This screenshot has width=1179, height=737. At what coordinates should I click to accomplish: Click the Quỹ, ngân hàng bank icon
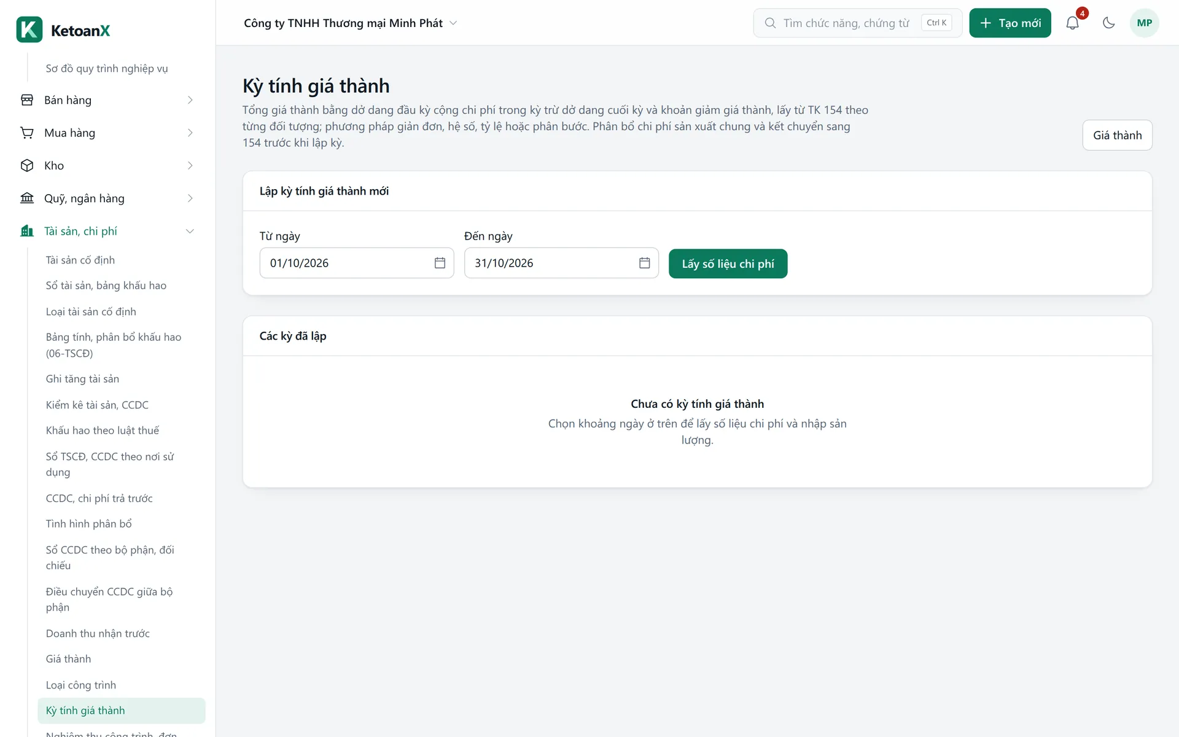click(27, 198)
